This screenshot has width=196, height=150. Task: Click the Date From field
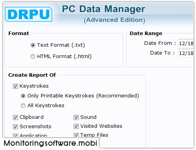[x=186, y=43]
